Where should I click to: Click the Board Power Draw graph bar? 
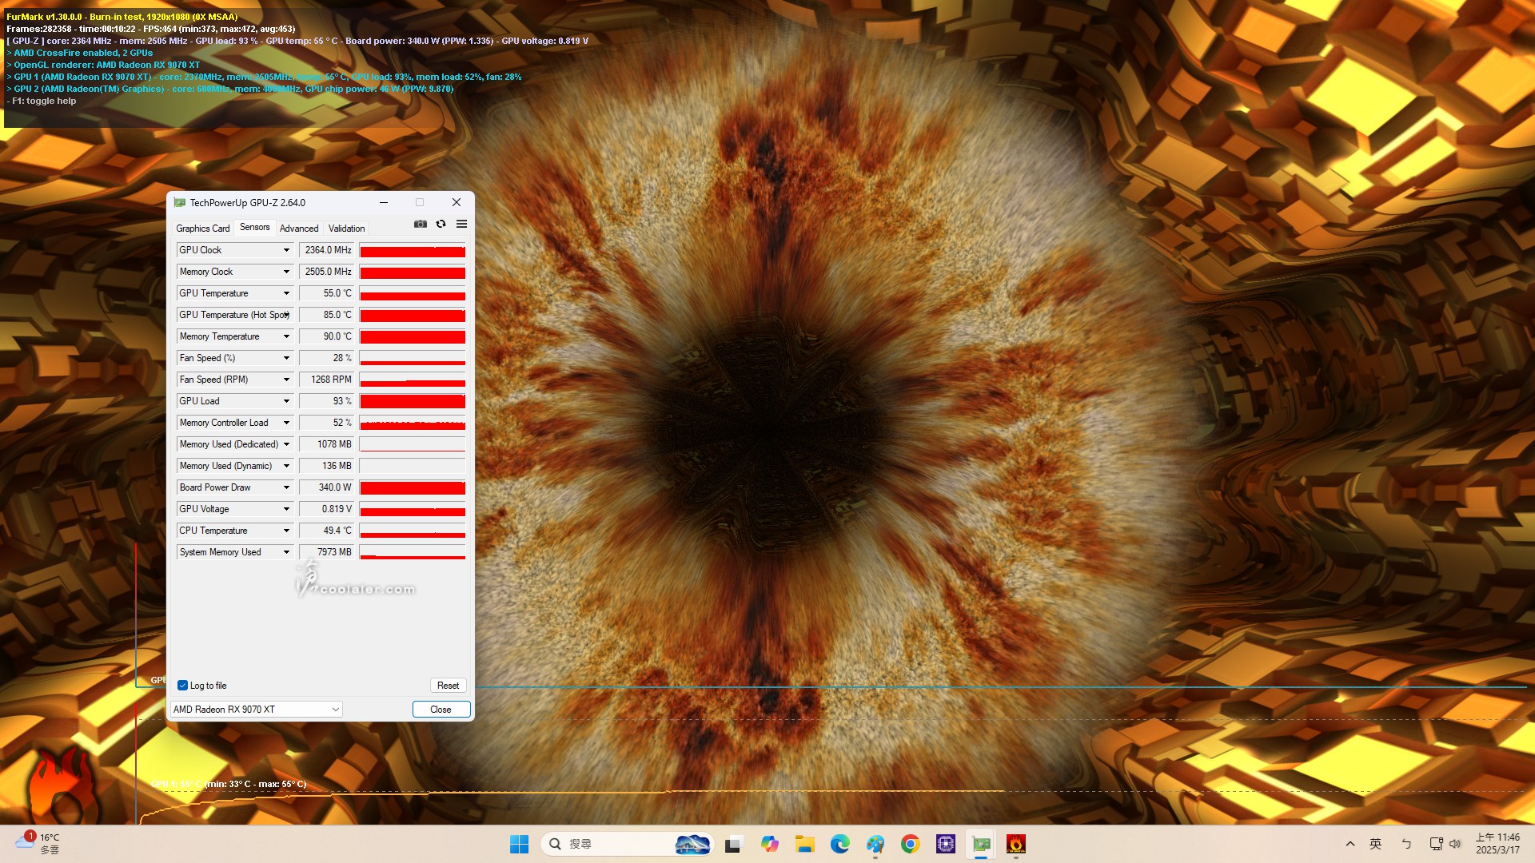pyautogui.click(x=413, y=487)
